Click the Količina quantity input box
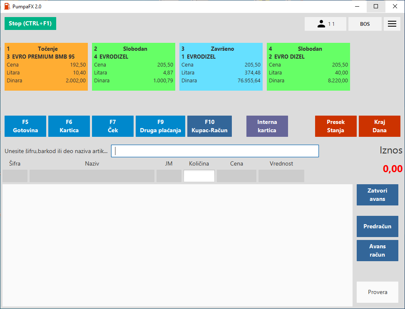The image size is (405, 309). [199, 176]
